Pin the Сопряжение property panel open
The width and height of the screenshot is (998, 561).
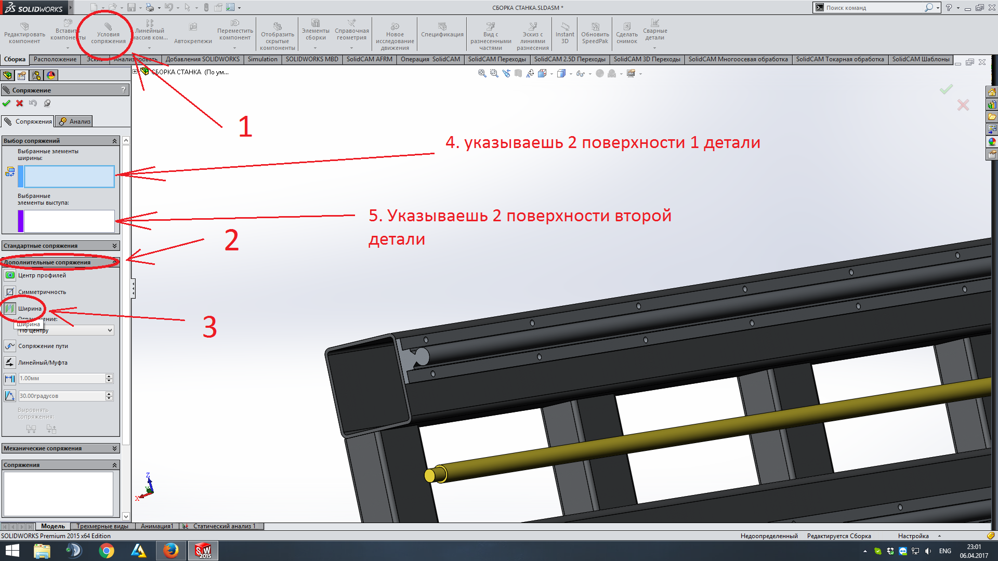(x=47, y=103)
